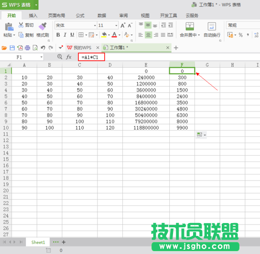The image size is (260, 254).
Task: Click the Cut scissors icon
Action: coord(21,25)
